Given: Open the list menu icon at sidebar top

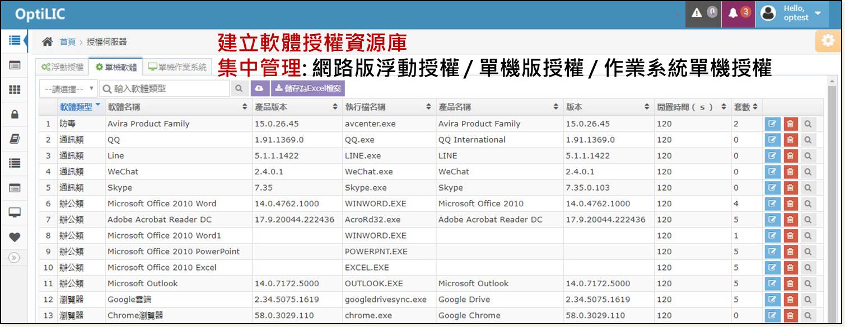Looking at the screenshot, I should [x=15, y=41].
